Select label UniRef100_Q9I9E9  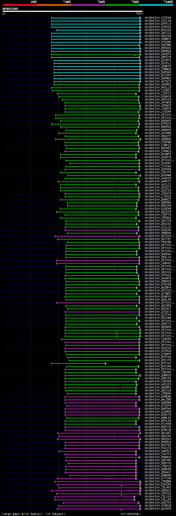point(158,306)
